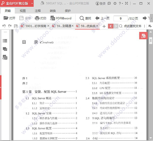Go to previous page with 上一页

(x=102, y=18)
